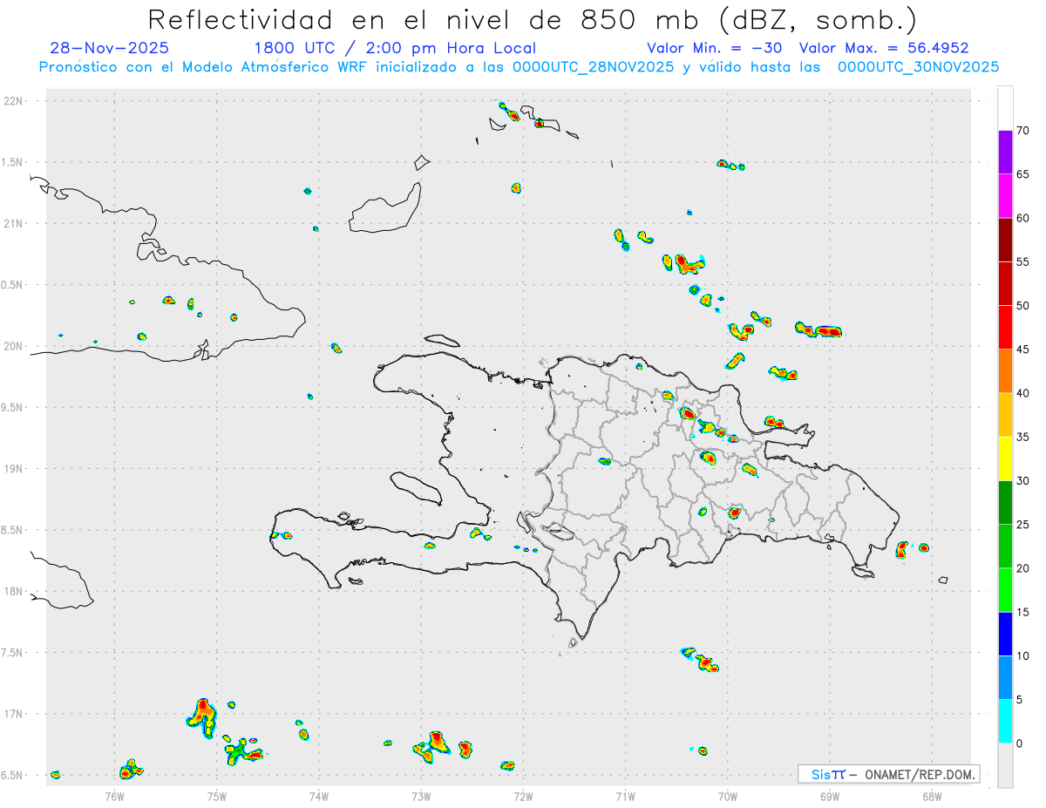Click the '30' value on the color scale
This screenshot has width=1046, height=808.
pyautogui.click(x=1023, y=481)
